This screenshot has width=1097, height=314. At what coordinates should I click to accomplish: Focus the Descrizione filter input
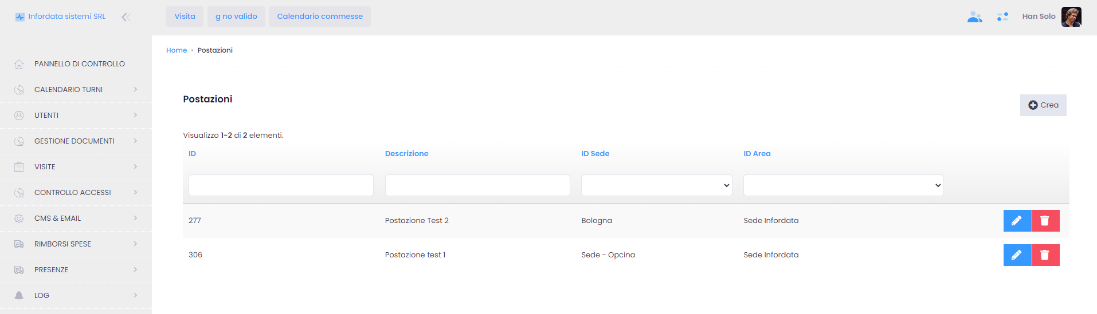(477, 185)
